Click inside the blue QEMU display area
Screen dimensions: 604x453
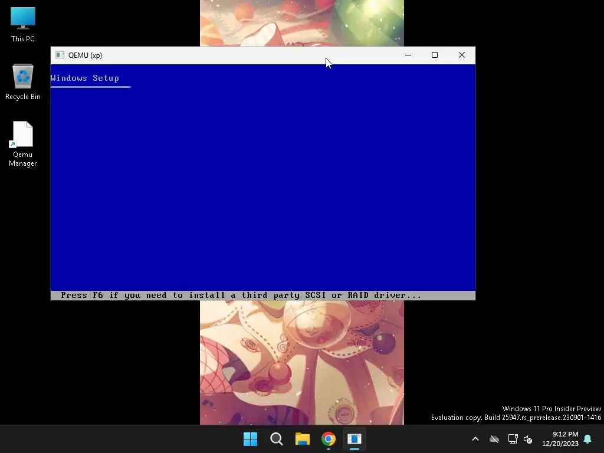263,182
